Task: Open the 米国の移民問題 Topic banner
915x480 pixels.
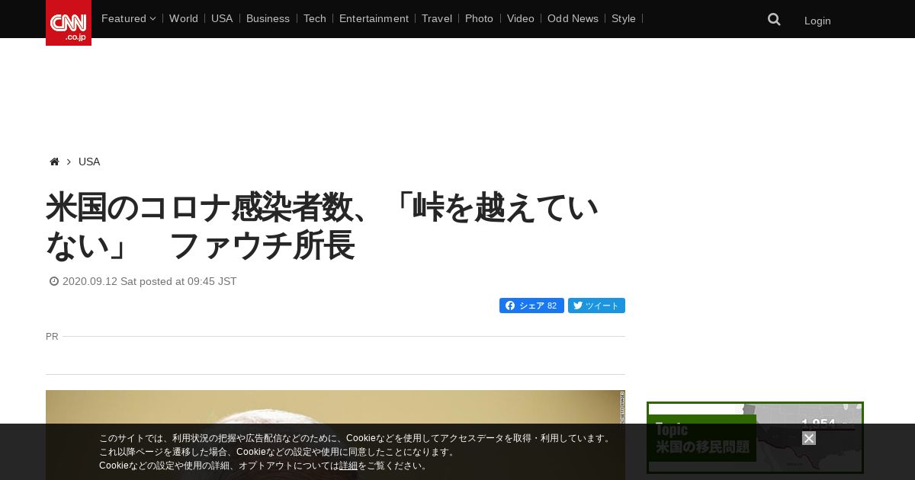Action: (x=755, y=438)
